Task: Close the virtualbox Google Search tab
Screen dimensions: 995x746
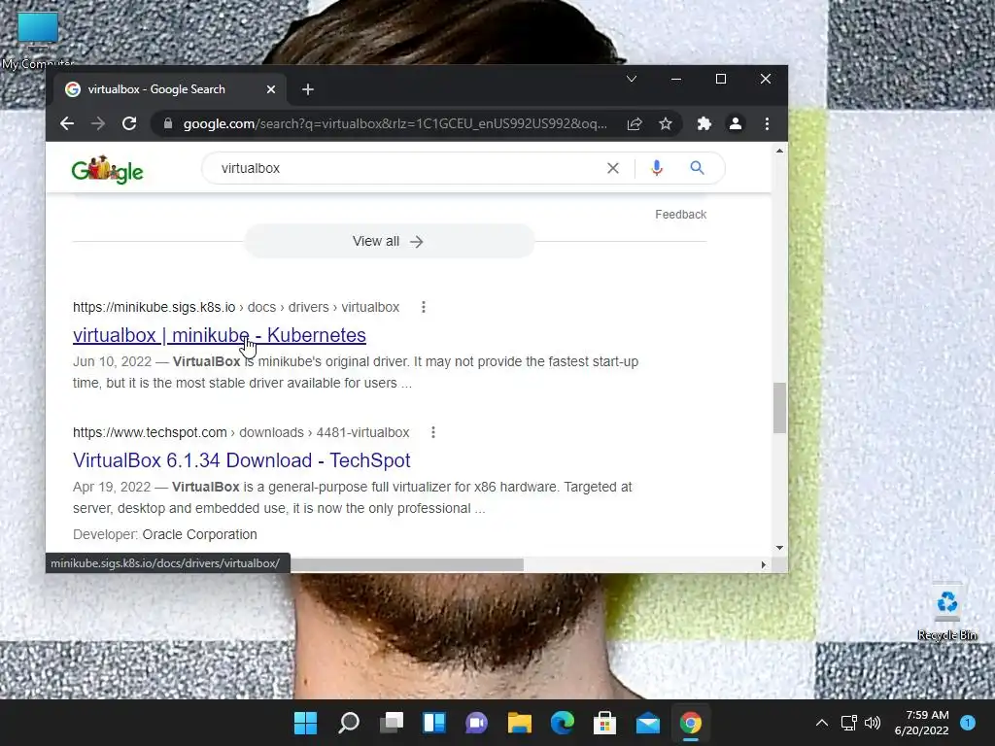Action: [x=271, y=89]
